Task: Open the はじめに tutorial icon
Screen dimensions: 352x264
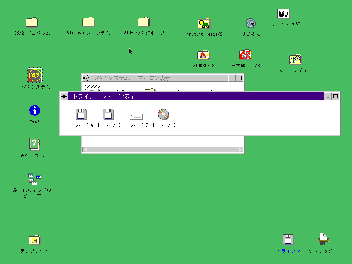Action: tap(251, 23)
